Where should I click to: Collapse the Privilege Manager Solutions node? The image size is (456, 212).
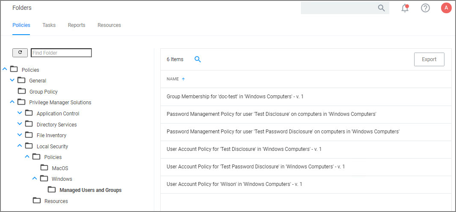click(x=12, y=102)
